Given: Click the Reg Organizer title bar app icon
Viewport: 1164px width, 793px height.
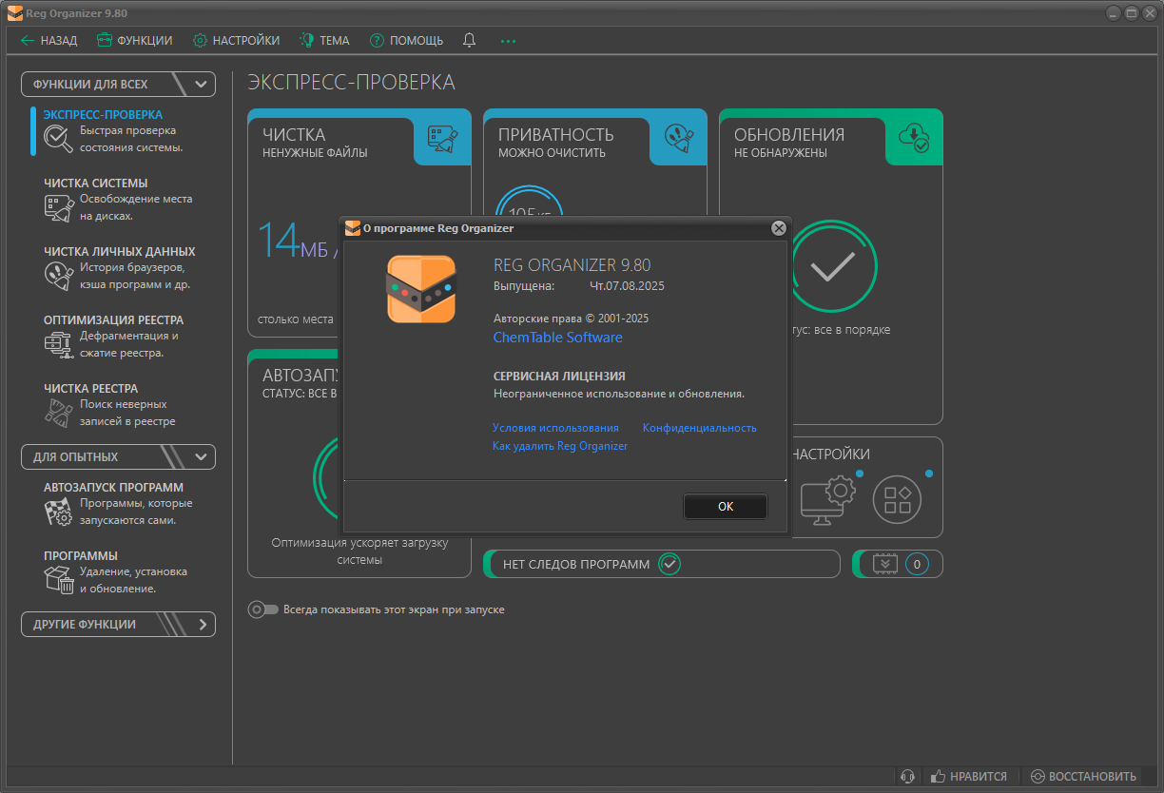Looking at the screenshot, I should click(15, 12).
